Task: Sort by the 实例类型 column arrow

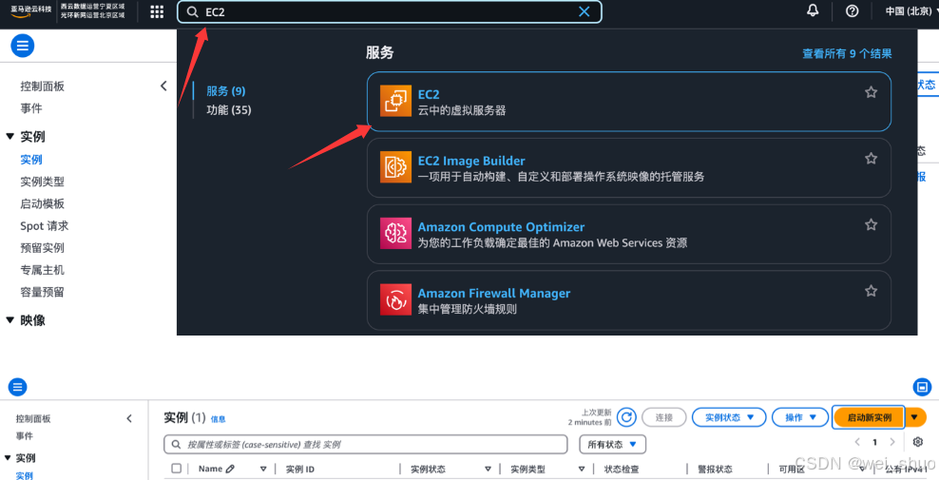Action: tap(581, 470)
